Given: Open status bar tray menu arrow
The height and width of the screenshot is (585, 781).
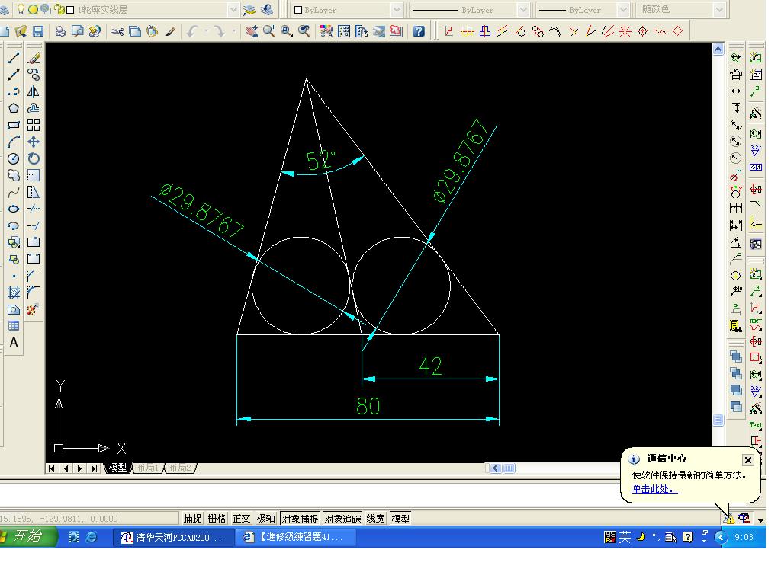Looking at the screenshot, I should (x=760, y=520).
